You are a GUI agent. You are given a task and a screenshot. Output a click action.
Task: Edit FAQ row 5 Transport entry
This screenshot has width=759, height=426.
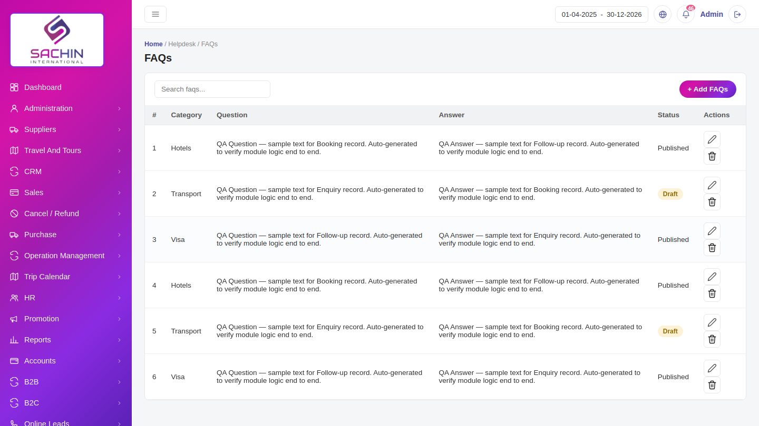712,322
